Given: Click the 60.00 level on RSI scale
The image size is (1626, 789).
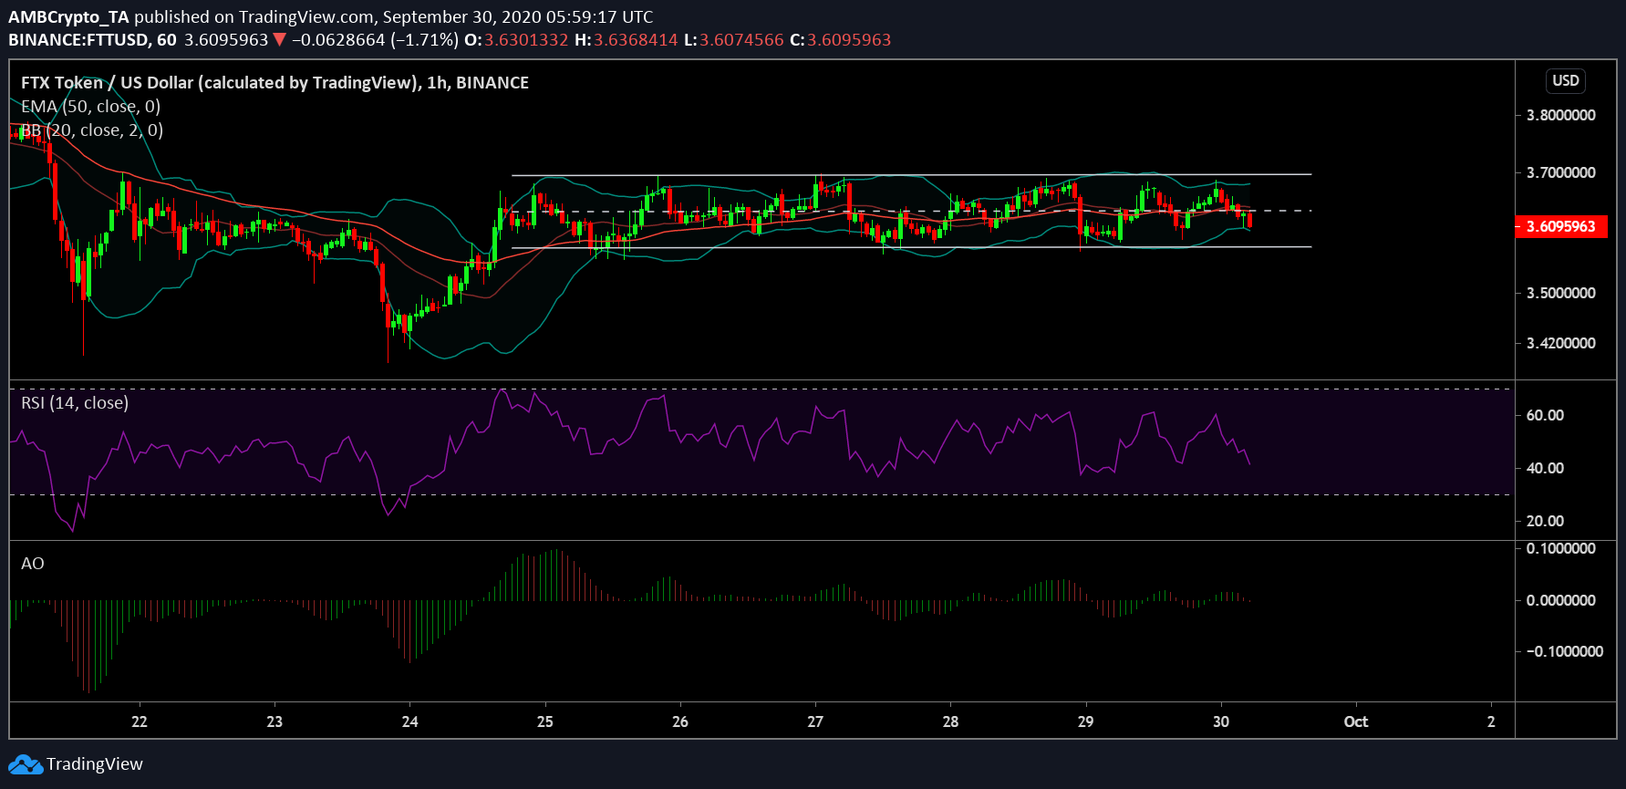Looking at the screenshot, I should coord(1545,416).
